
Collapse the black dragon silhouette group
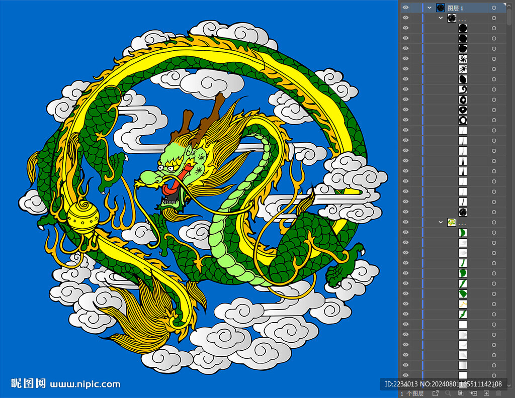tap(441, 18)
